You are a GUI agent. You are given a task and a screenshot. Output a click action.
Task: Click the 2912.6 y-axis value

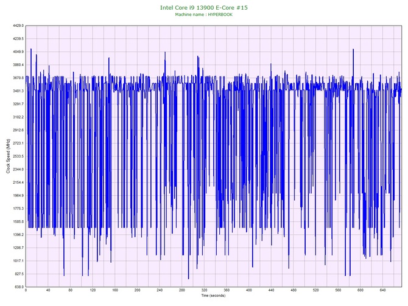18,130
